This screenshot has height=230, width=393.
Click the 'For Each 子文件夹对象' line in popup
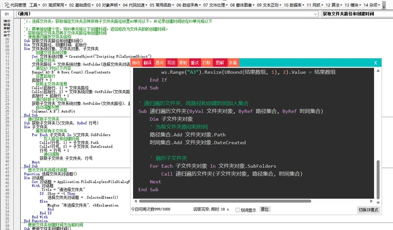click(213, 166)
